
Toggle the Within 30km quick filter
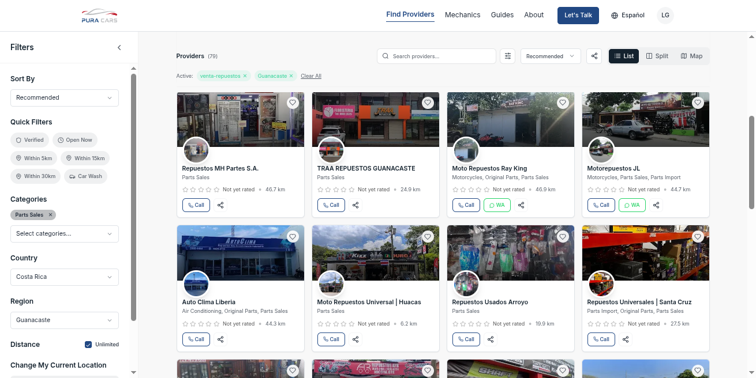click(x=36, y=176)
